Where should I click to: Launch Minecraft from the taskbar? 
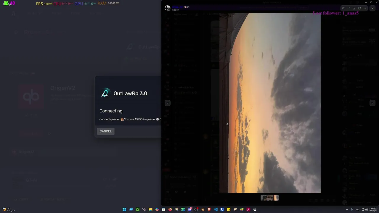coord(137,209)
